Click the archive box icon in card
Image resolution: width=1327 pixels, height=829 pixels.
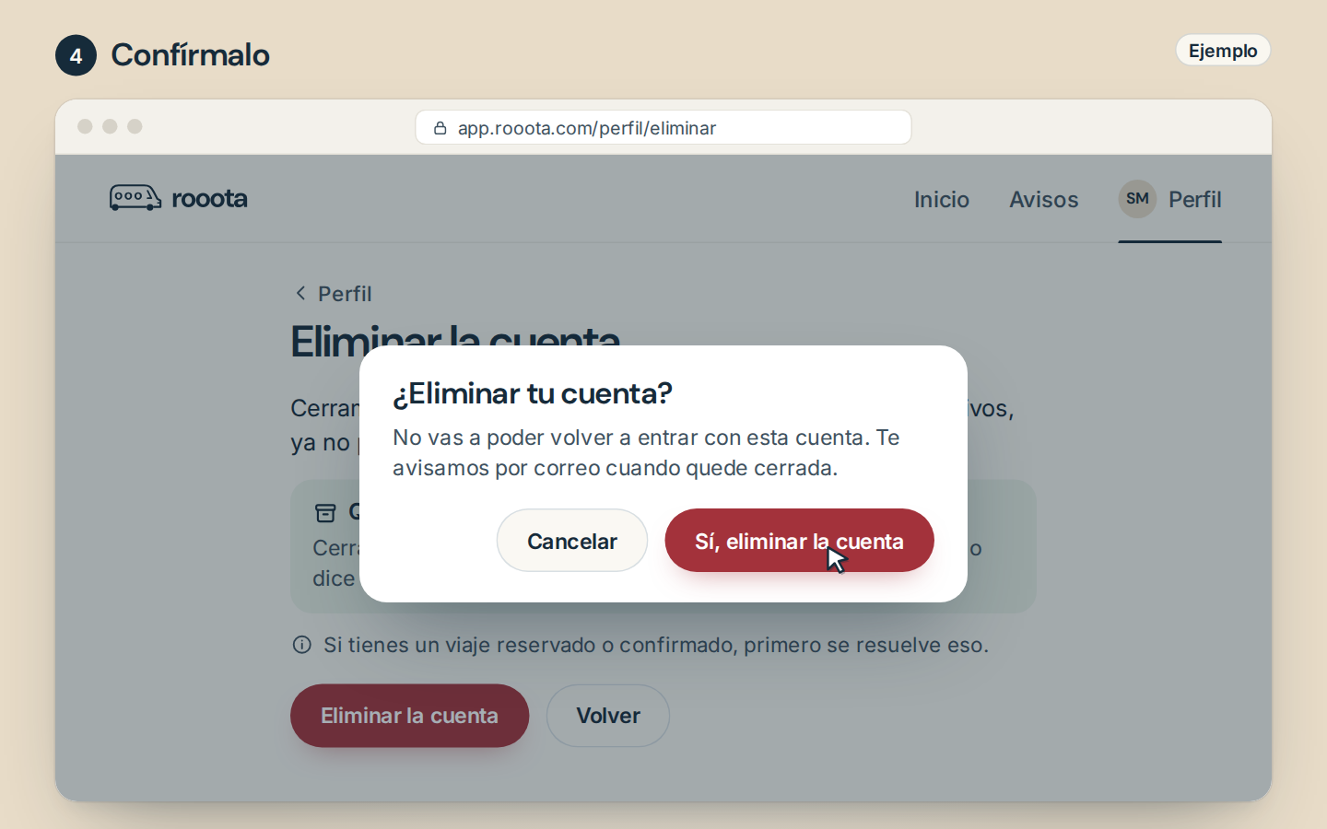(x=325, y=513)
